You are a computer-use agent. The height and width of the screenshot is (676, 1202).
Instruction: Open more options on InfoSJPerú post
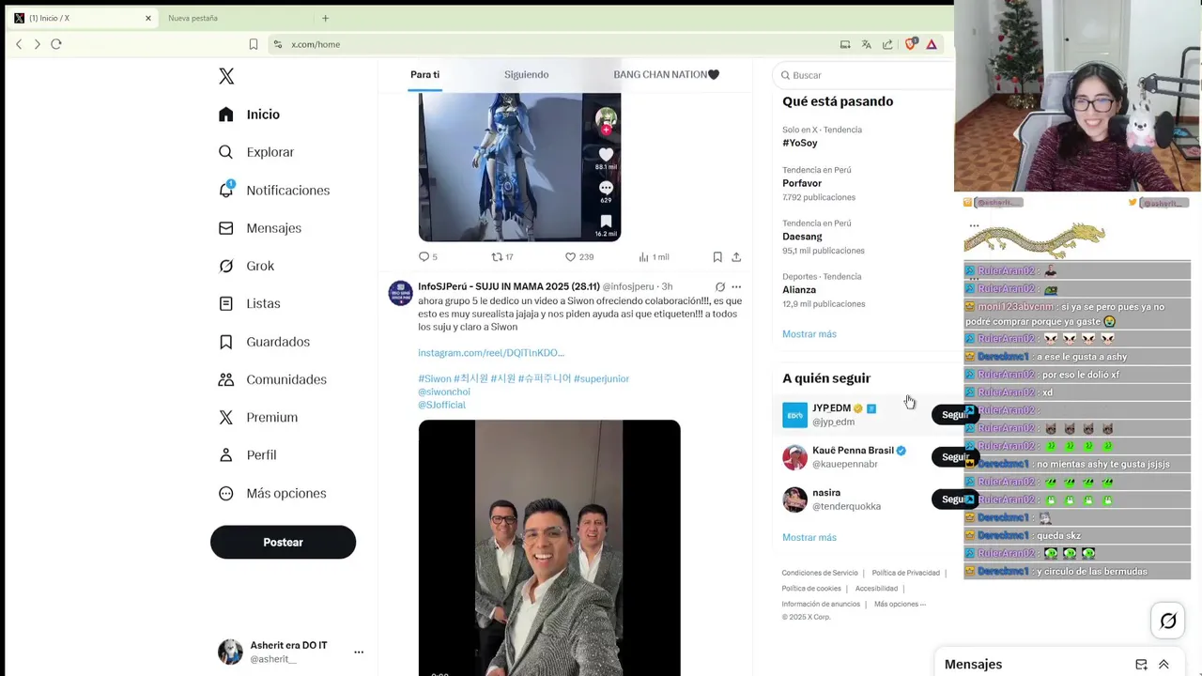(x=736, y=286)
